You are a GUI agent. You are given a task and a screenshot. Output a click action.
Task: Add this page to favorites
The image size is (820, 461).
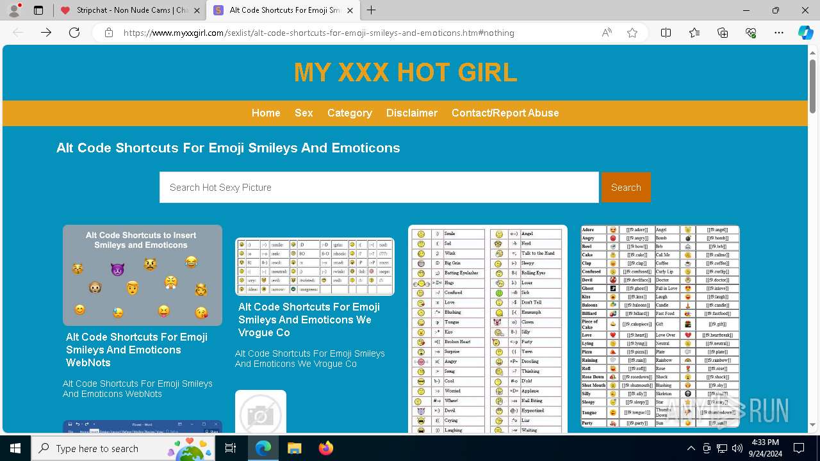632,33
